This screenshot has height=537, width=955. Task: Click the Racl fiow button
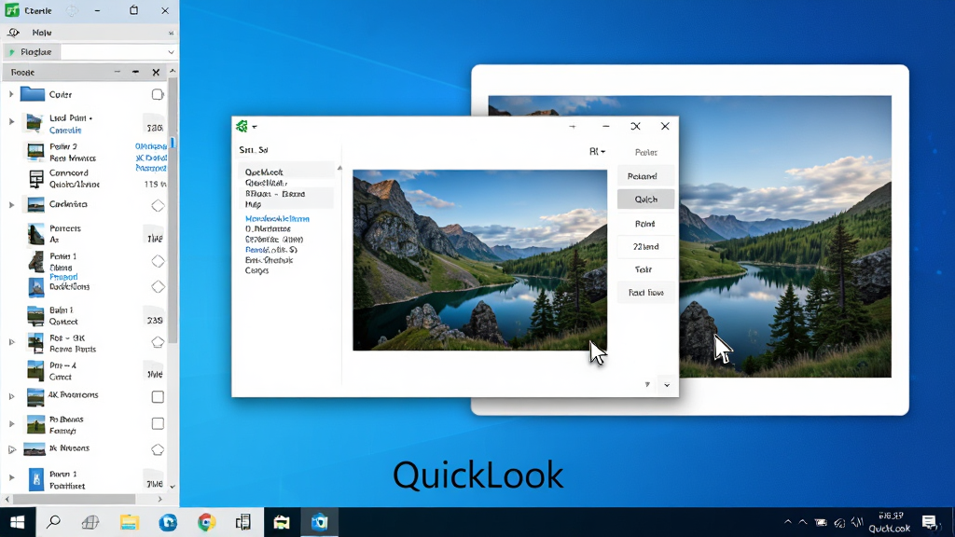(645, 292)
